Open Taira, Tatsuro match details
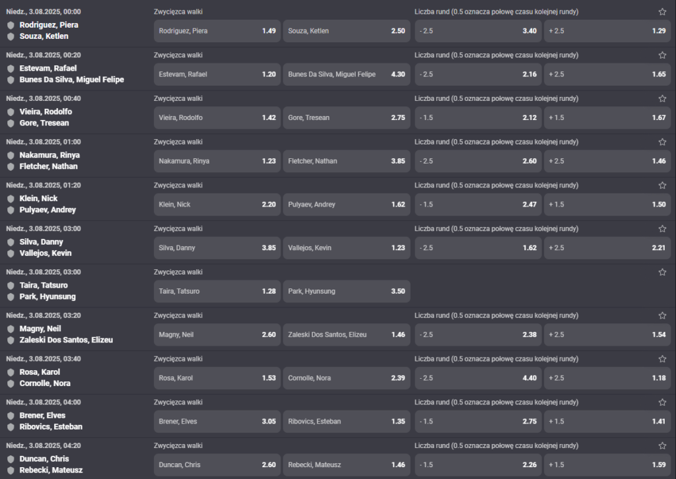 click(44, 285)
